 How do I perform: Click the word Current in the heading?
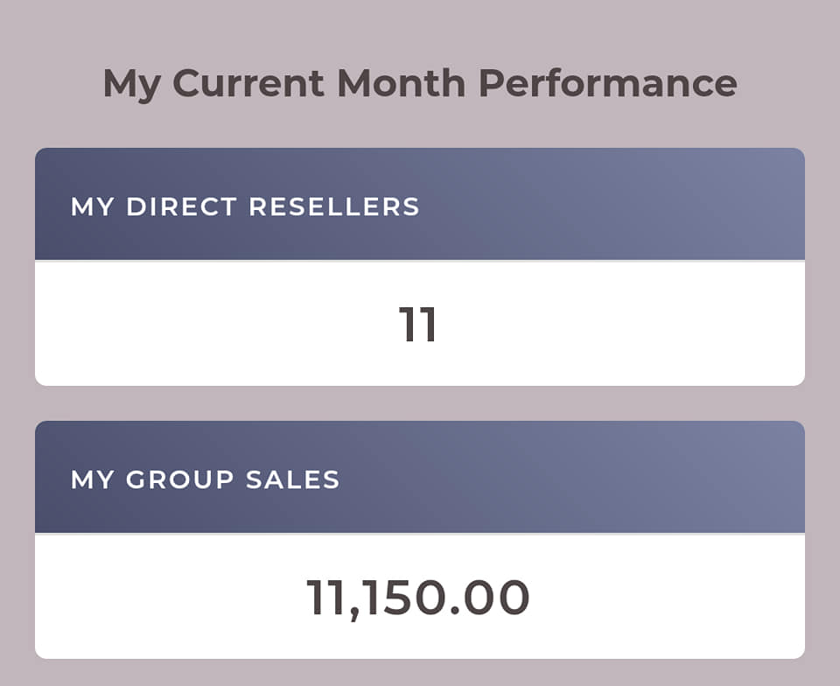click(x=248, y=83)
